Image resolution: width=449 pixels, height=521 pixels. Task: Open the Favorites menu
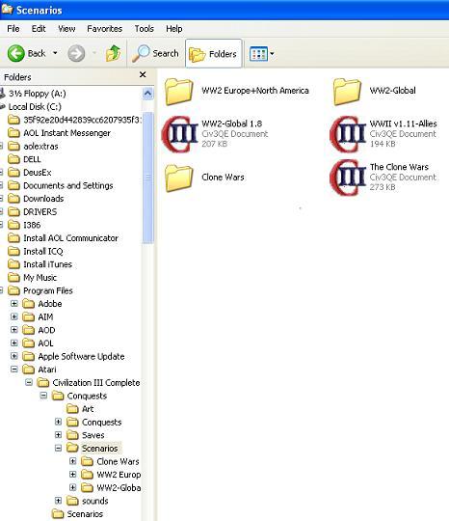pyautogui.click(x=104, y=29)
